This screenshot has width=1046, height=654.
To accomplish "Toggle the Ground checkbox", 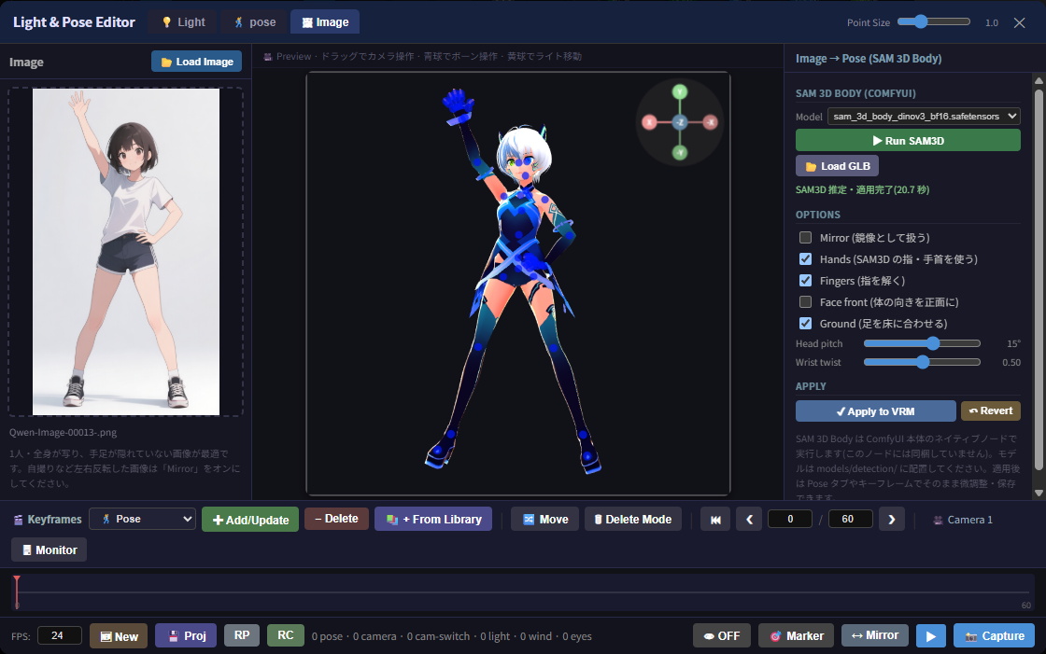I will click(806, 324).
